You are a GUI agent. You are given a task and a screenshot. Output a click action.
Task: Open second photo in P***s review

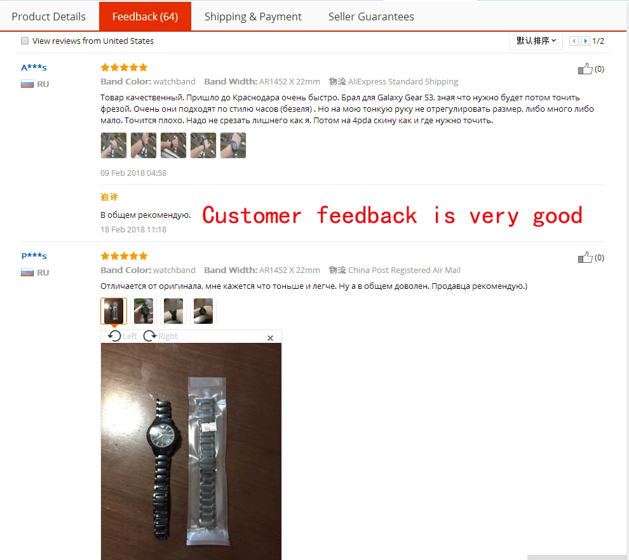point(144,311)
